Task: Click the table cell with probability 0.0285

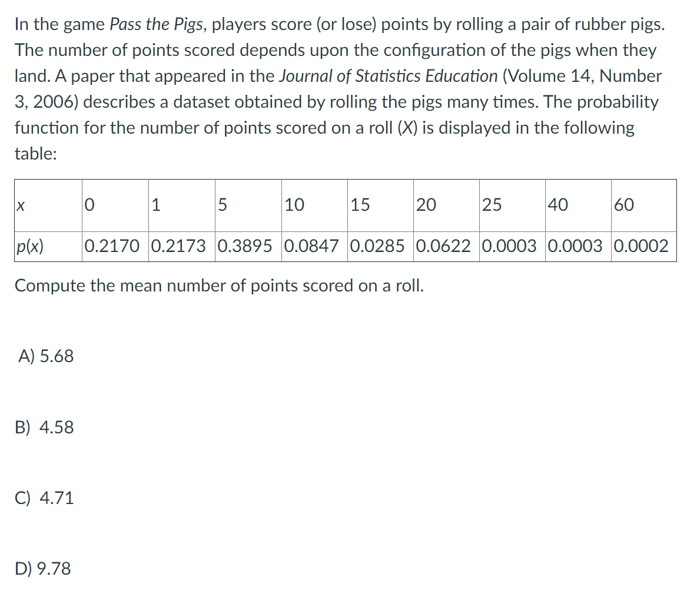Action: click(381, 246)
